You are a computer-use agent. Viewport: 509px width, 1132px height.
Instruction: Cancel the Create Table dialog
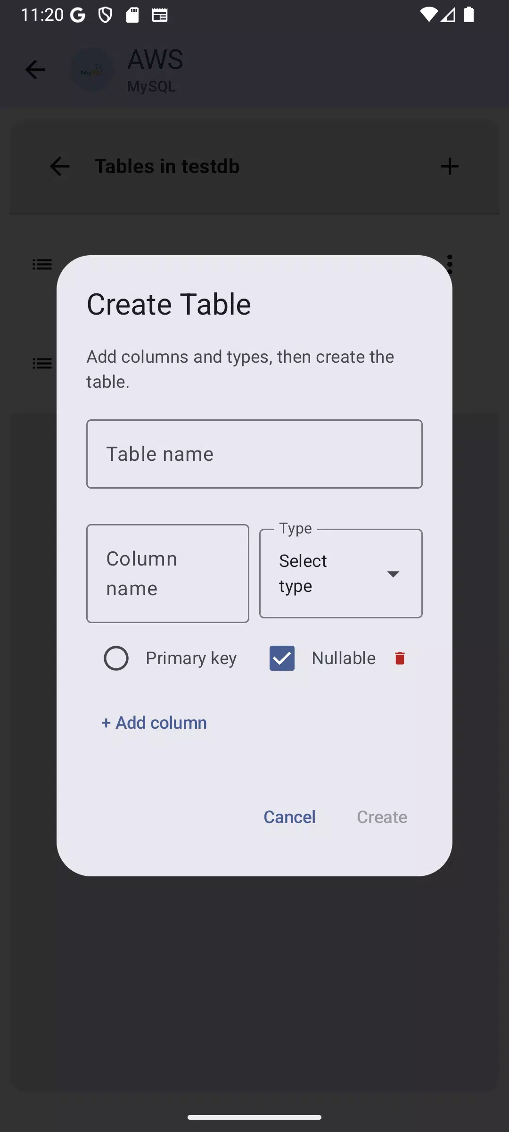289,817
